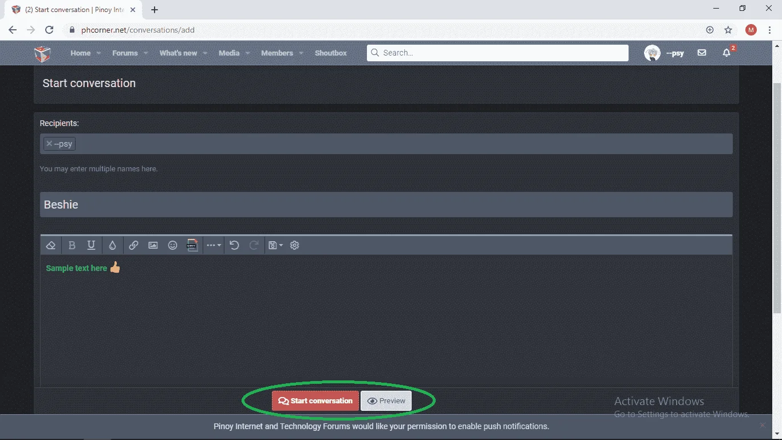The image size is (782, 440).
Task: Click the user avatar in navigation bar
Action: pyautogui.click(x=652, y=53)
